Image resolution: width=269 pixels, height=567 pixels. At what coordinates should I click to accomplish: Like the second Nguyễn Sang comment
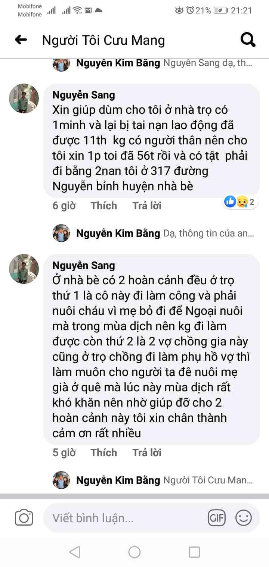click(104, 452)
